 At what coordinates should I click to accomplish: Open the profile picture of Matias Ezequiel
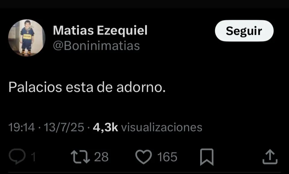click(27, 38)
